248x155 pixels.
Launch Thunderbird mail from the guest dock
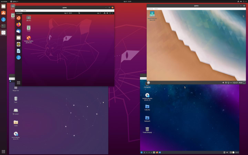click(19, 31)
